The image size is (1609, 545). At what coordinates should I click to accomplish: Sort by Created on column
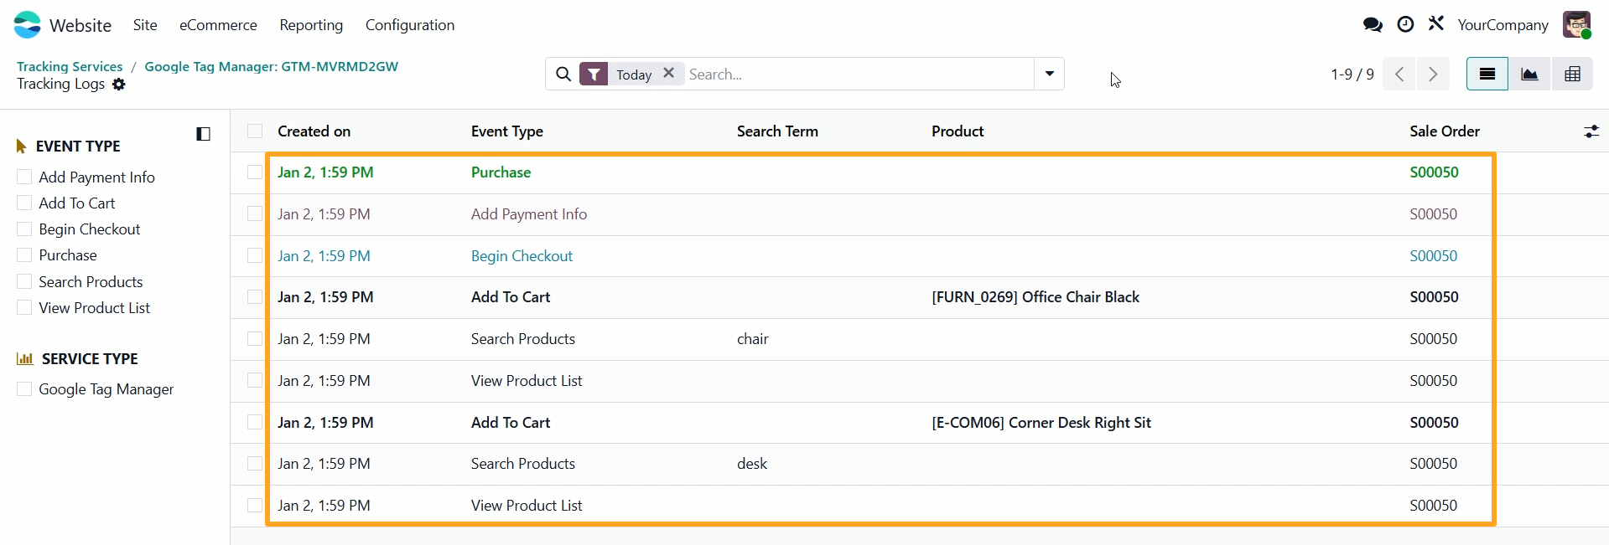click(x=314, y=131)
